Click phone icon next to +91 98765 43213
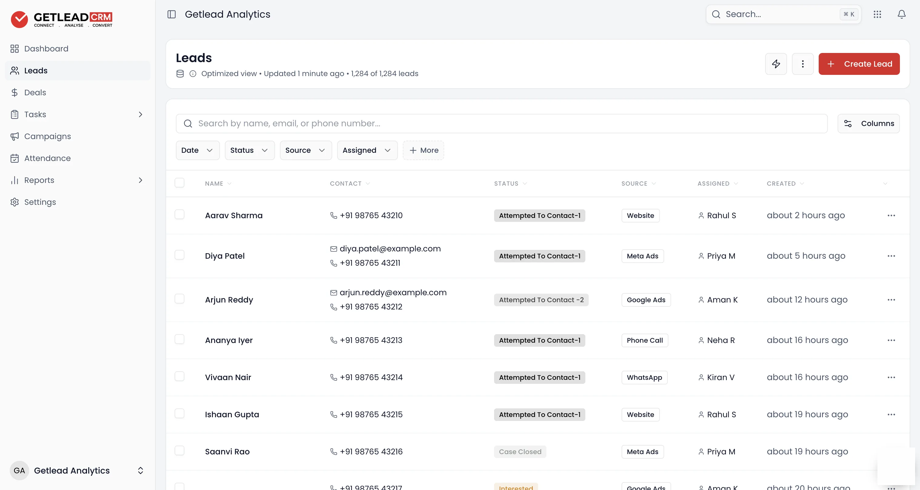This screenshot has width=920, height=490. (333, 340)
